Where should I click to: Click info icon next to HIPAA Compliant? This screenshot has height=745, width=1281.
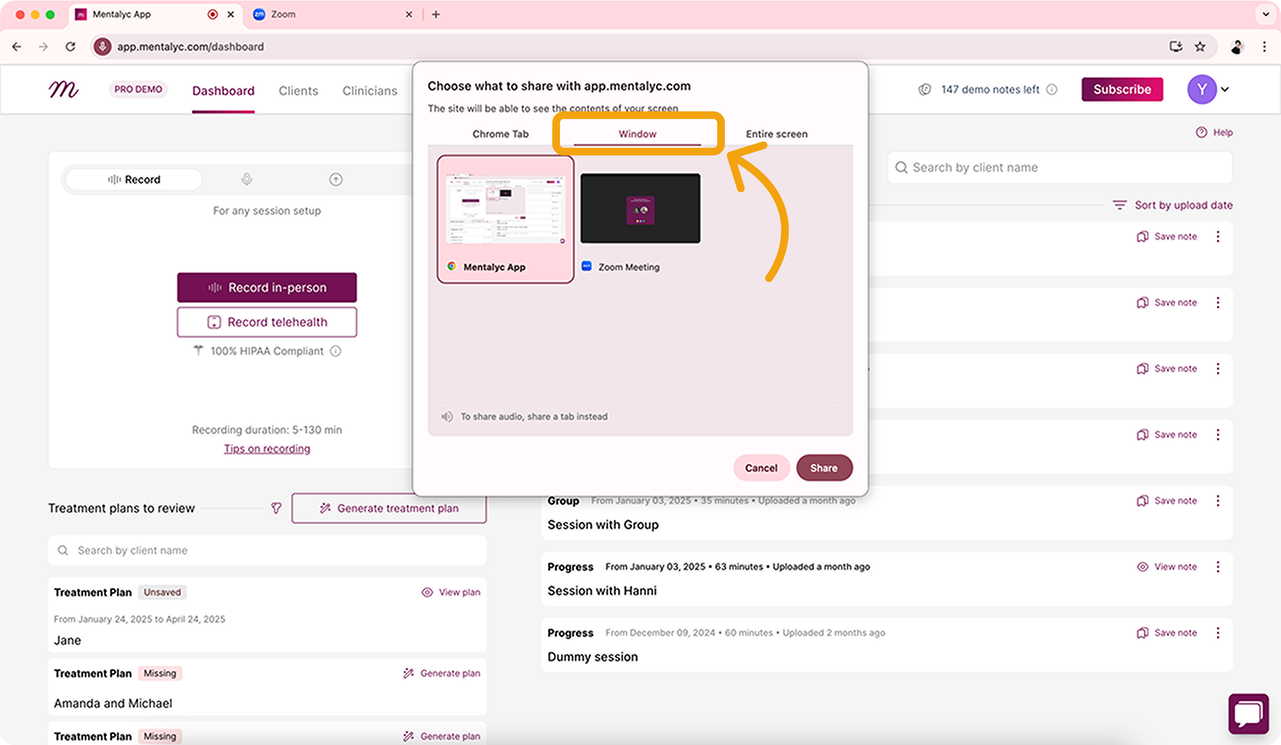pos(336,351)
